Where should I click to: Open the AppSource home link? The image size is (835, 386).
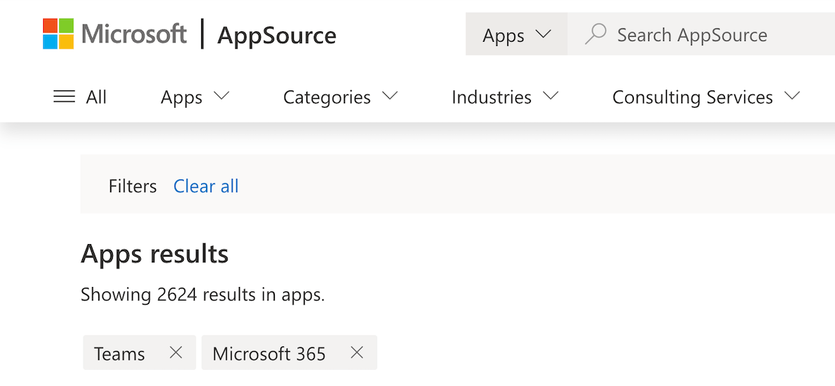[x=276, y=35]
